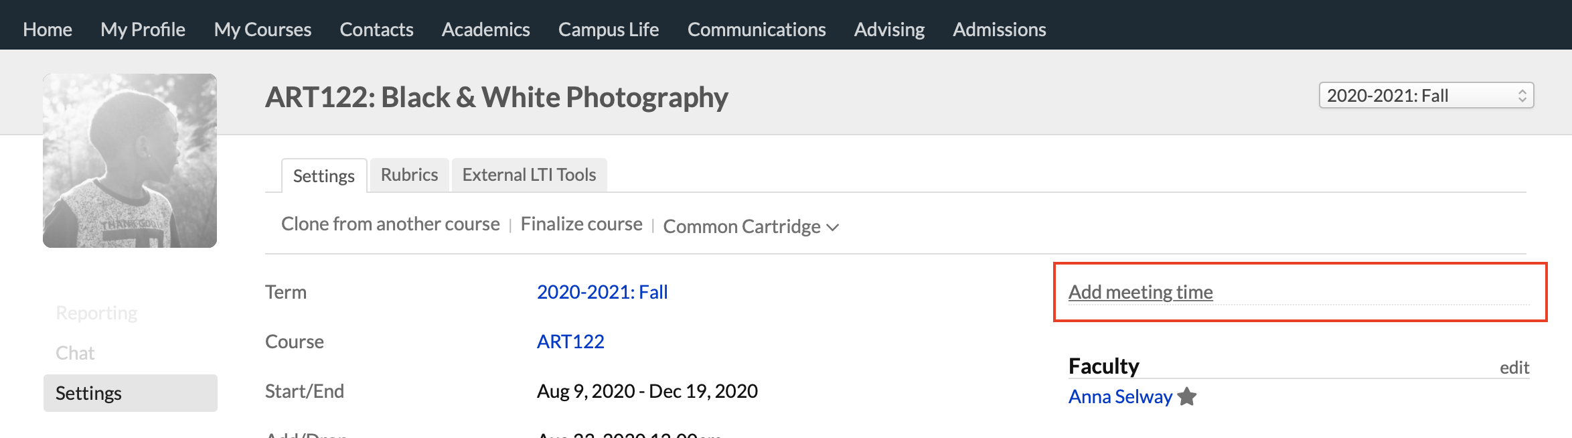Image resolution: width=1572 pixels, height=438 pixels.
Task: Open My Courses in top navigation
Action: (262, 29)
